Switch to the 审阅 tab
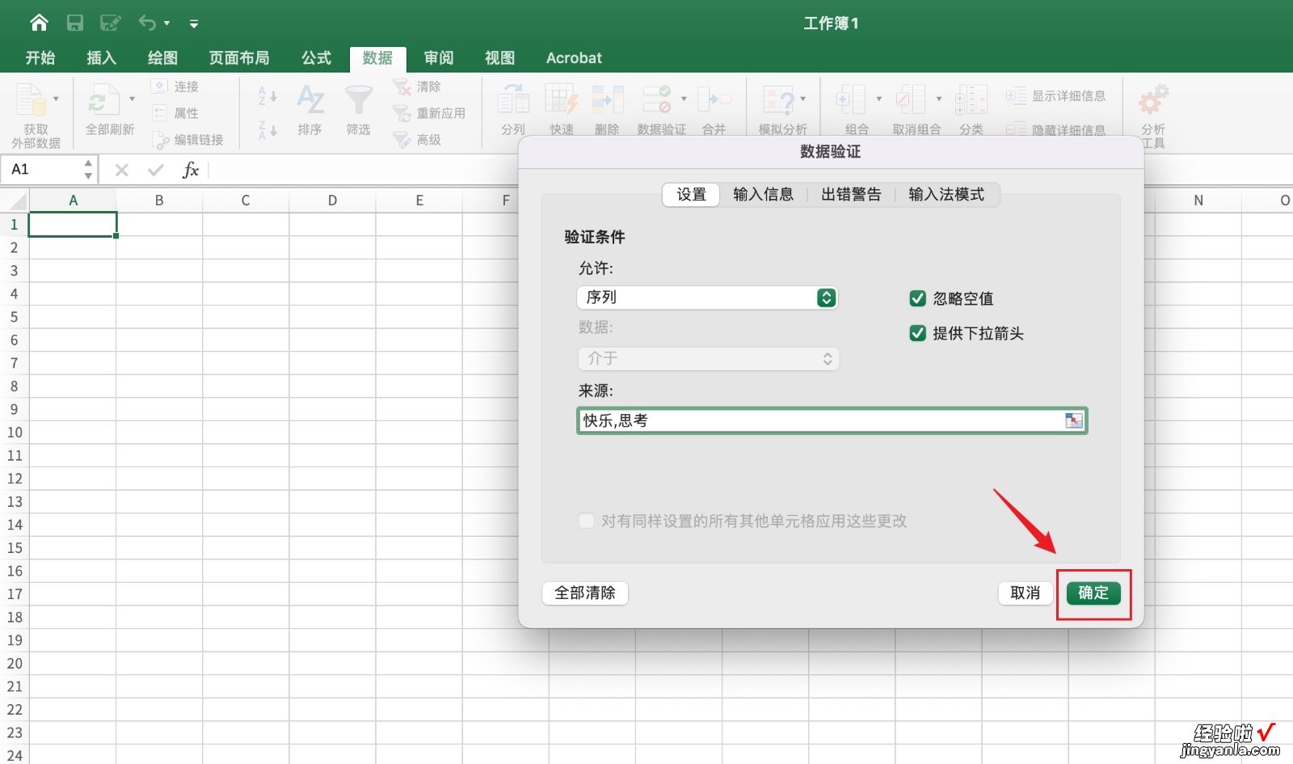 (x=439, y=57)
